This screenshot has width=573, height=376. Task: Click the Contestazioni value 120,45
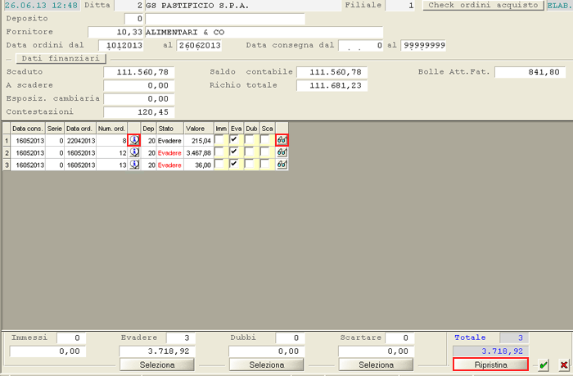click(139, 112)
